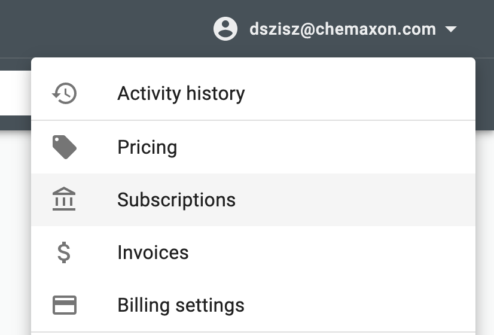
Task: Click the empty space right of Invoices label
Action: [335, 252]
